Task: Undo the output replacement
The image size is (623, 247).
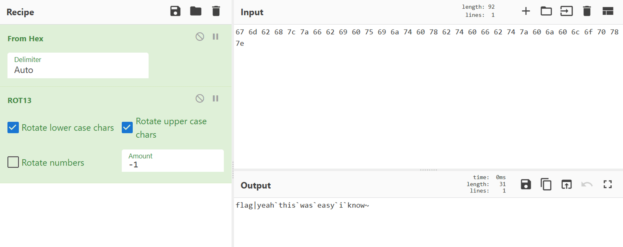Action: click(x=587, y=184)
